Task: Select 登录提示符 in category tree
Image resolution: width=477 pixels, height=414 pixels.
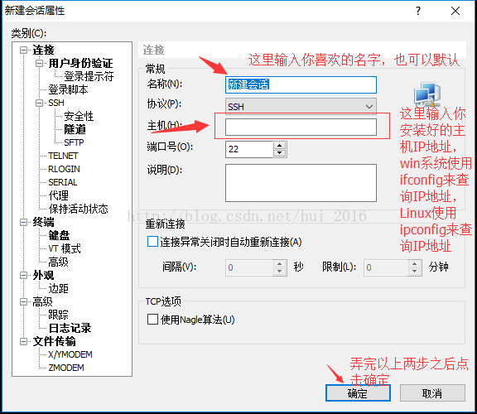Action: tap(89, 76)
